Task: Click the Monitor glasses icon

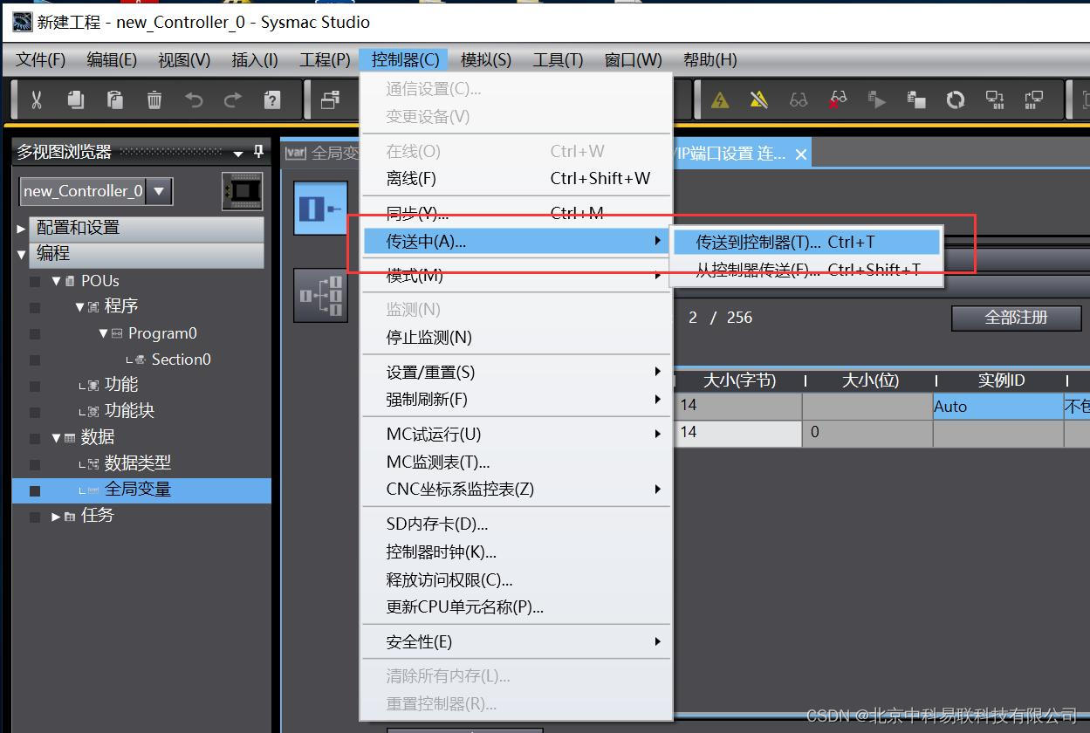Action: [799, 100]
